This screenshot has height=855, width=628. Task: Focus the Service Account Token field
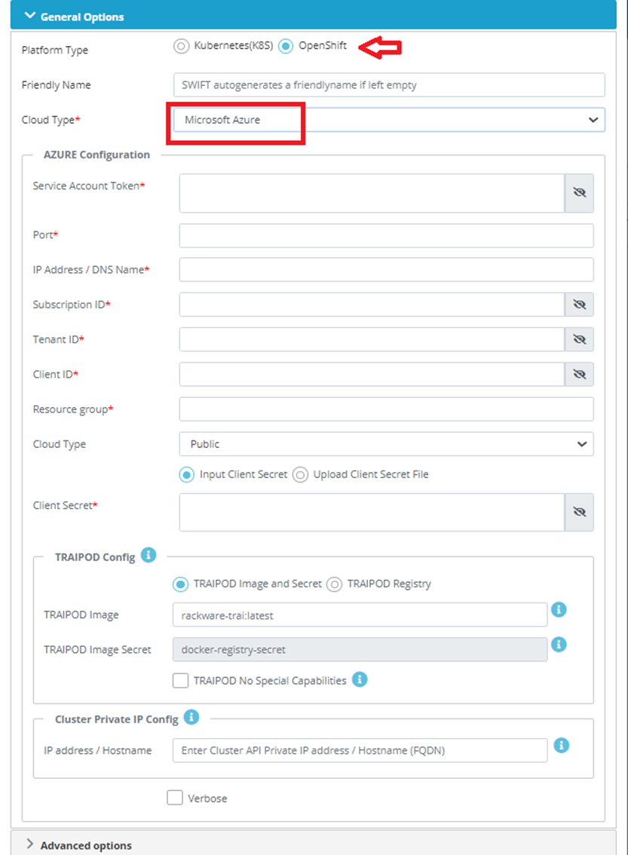click(372, 193)
